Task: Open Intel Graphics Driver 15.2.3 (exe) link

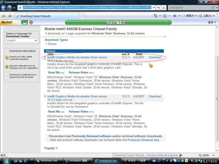Action: (x=77, y=59)
